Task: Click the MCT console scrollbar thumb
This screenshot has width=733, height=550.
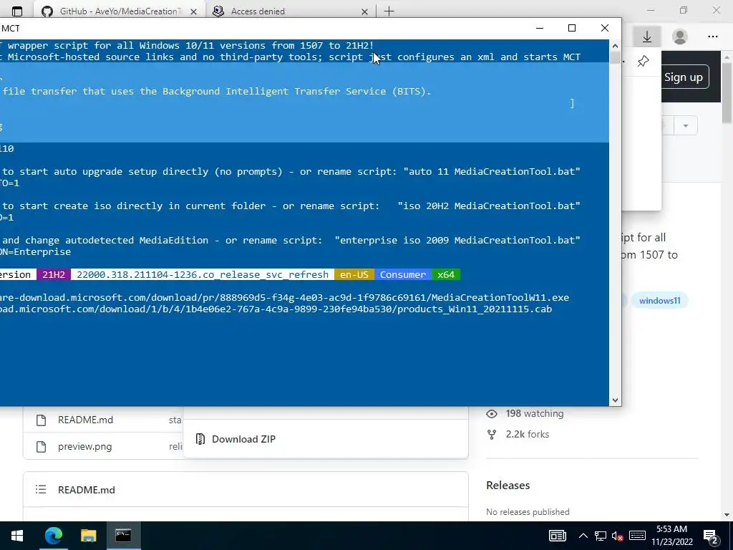Action: click(615, 58)
